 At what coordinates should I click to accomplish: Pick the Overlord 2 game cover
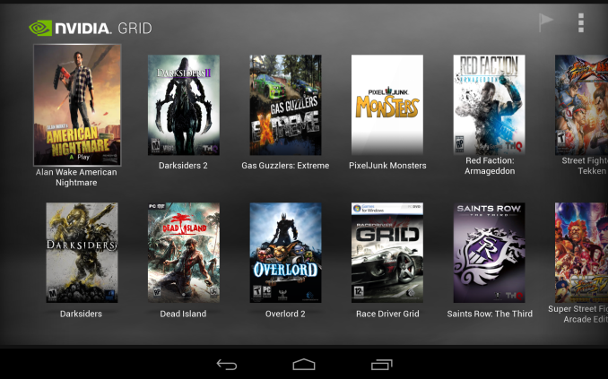285,253
